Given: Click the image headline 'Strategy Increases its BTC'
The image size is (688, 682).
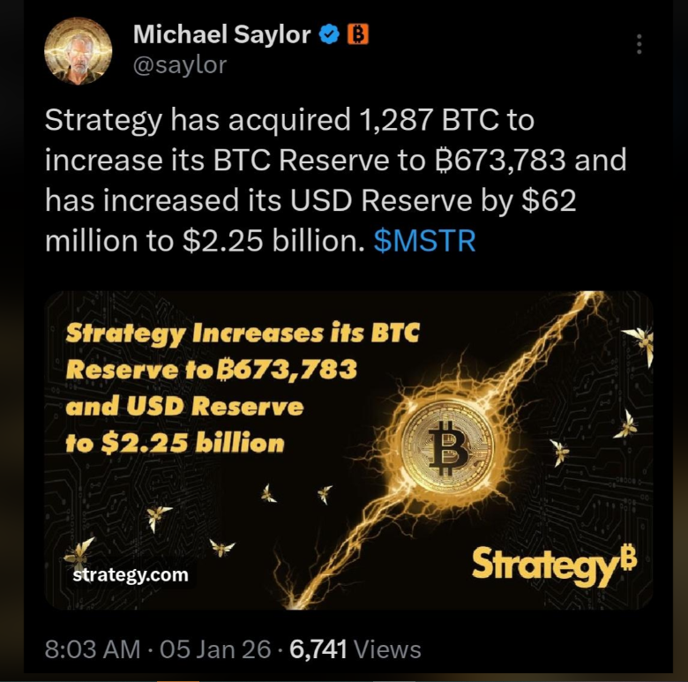Looking at the screenshot, I should coord(243,334).
